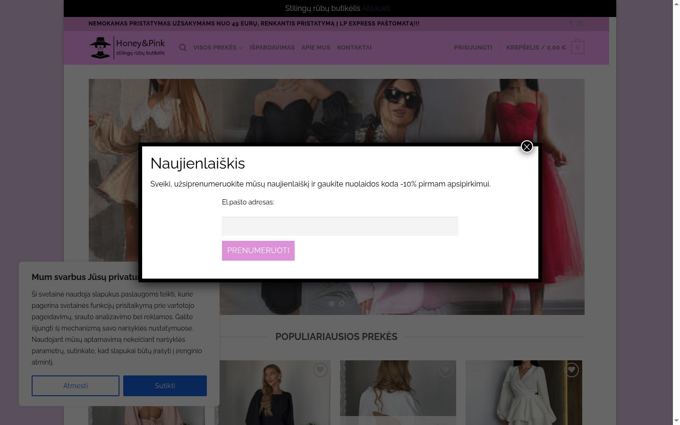Expand the VISOS PREKĖS menu
680x425 pixels.
[x=218, y=48]
